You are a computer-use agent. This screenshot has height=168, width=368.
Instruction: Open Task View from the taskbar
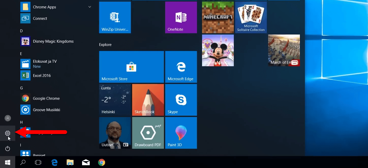[x=38, y=162]
